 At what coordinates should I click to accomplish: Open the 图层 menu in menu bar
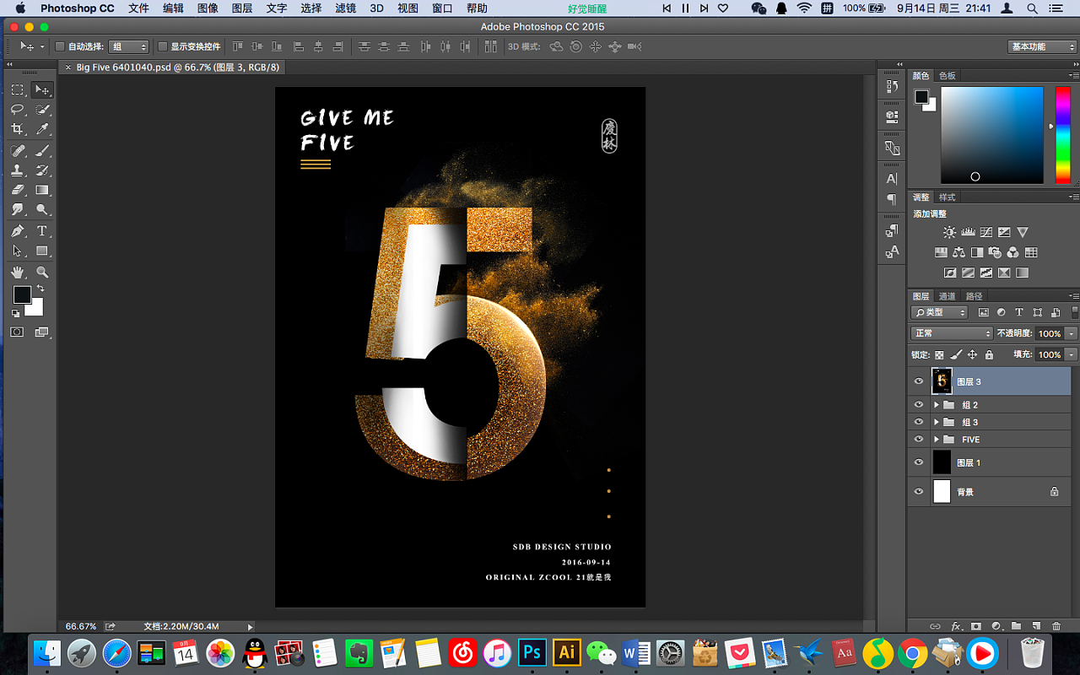(x=241, y=8)
